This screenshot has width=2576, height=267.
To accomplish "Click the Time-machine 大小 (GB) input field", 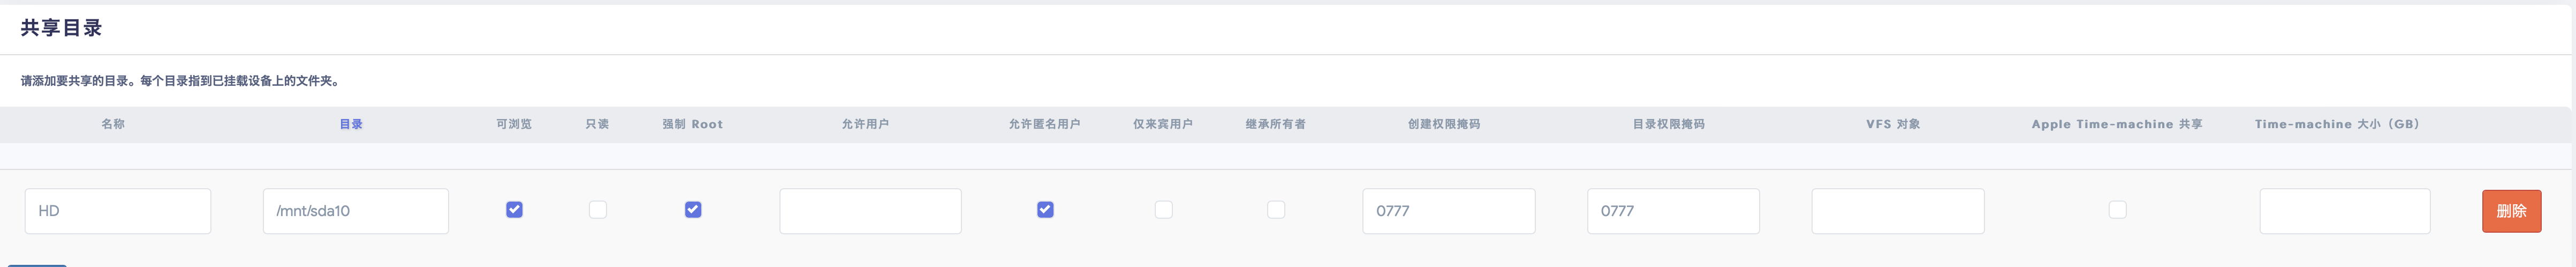I will point(2345,211).
